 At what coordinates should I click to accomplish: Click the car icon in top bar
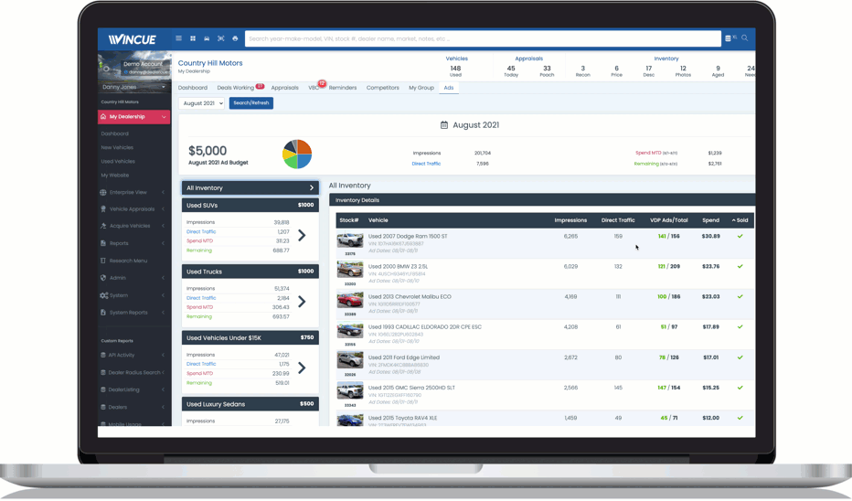click(207, 38)
